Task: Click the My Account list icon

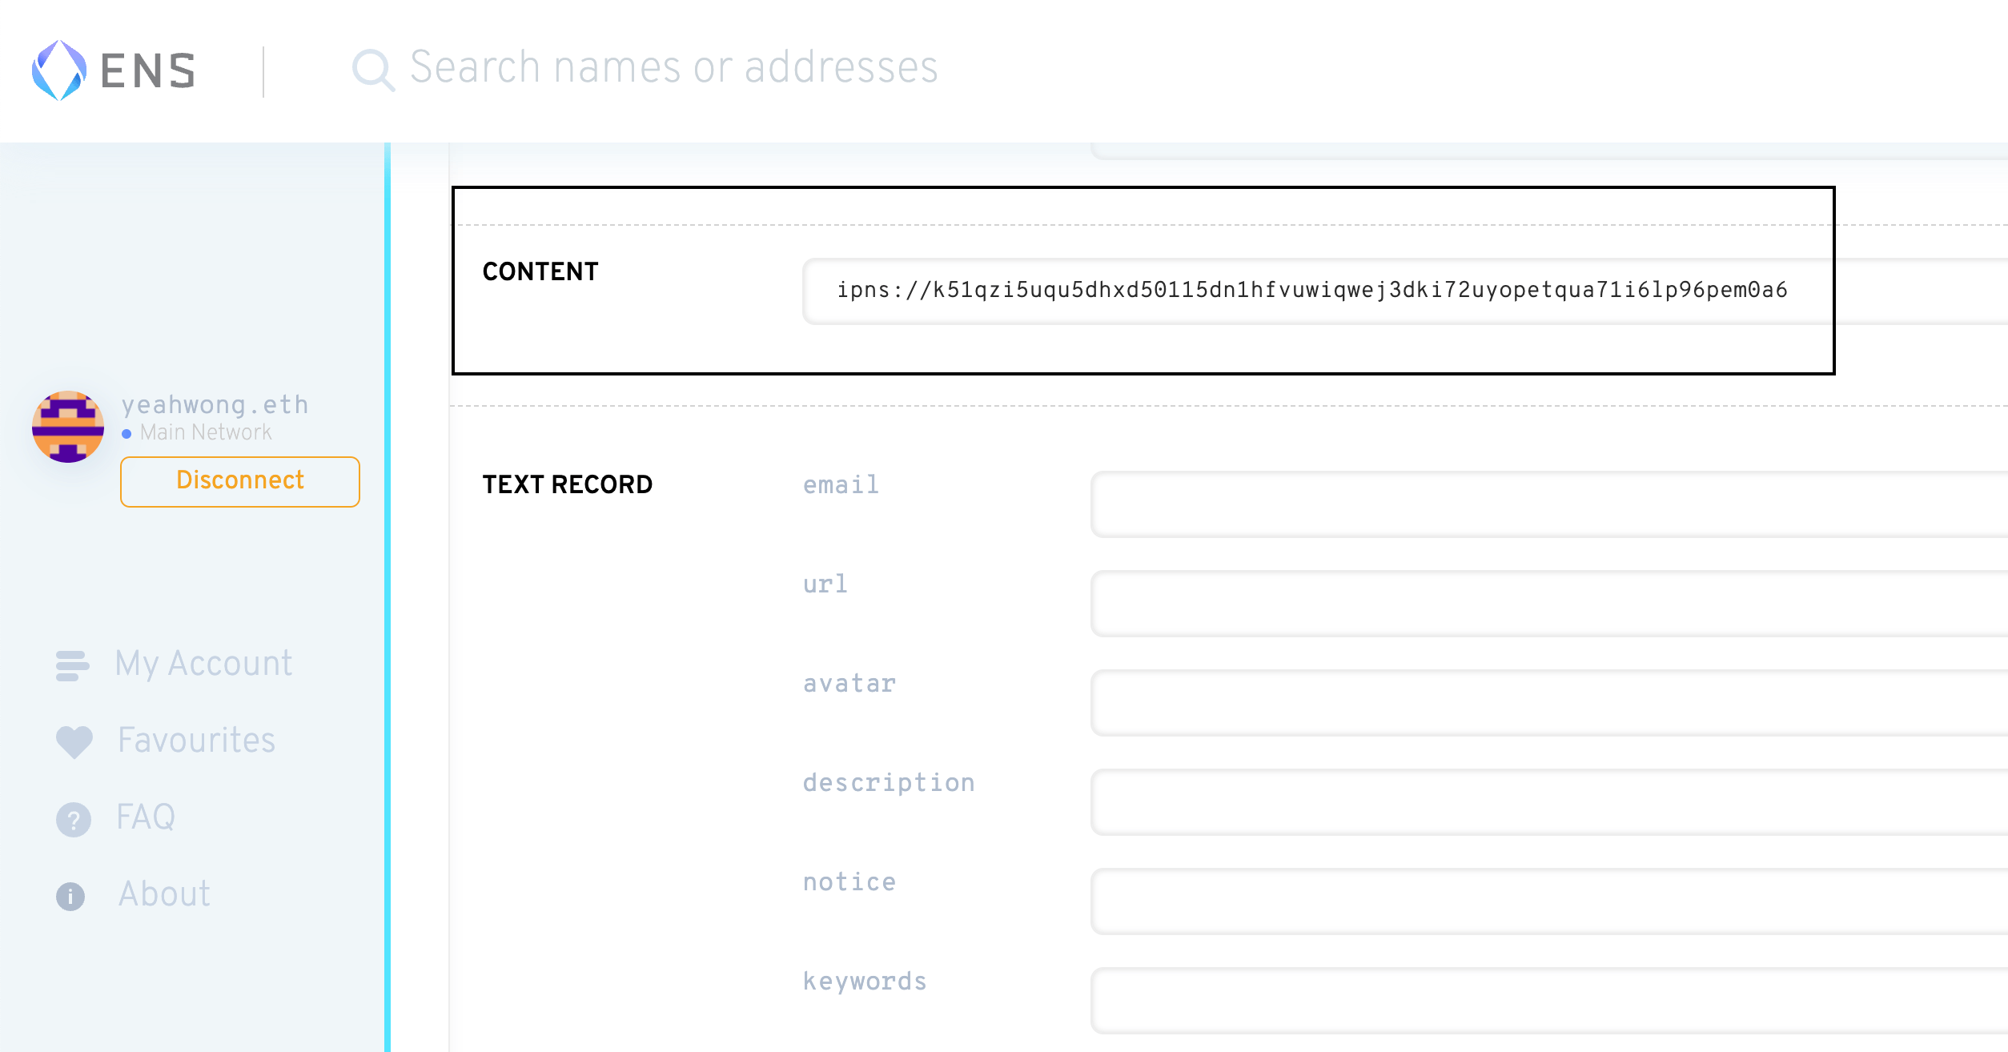Action: 72,665
